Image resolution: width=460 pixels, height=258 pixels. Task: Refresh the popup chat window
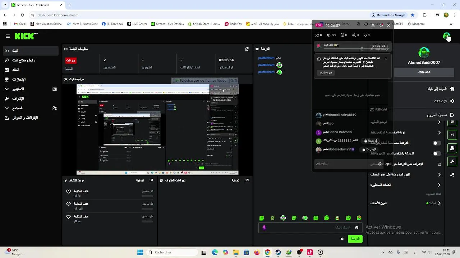click(x=381, y=26)
